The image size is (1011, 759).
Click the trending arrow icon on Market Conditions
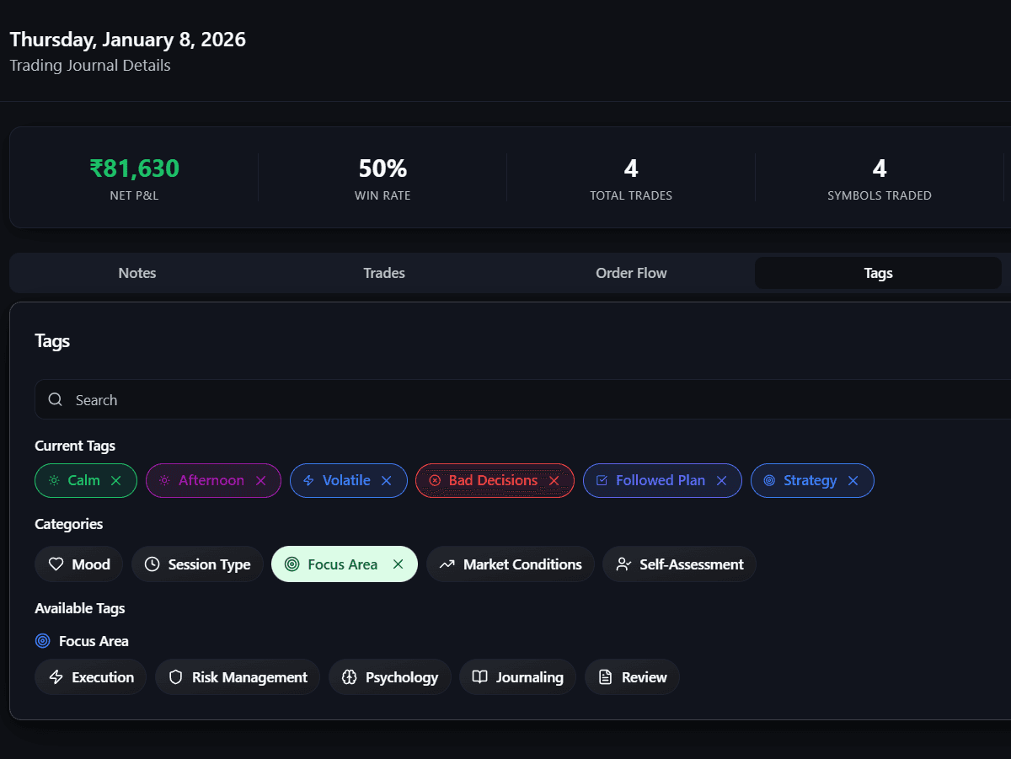(447, 564)
